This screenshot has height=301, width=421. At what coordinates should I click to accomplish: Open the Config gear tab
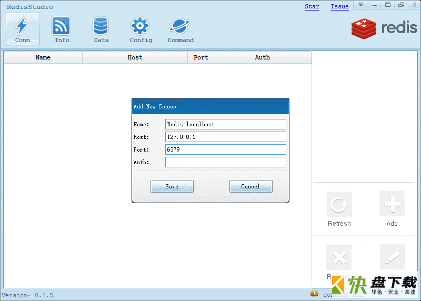(141, 29)
